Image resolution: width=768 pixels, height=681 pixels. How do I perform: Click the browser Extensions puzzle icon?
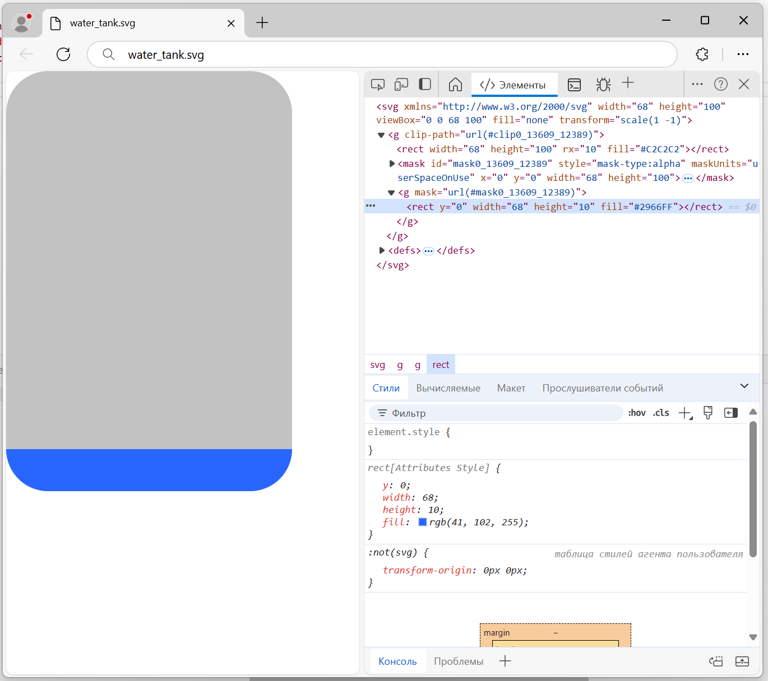point(702,54)
